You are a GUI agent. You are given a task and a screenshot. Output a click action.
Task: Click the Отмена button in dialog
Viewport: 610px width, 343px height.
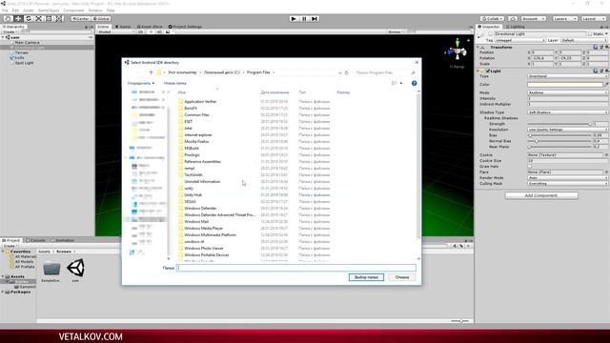tap(402, 277)
